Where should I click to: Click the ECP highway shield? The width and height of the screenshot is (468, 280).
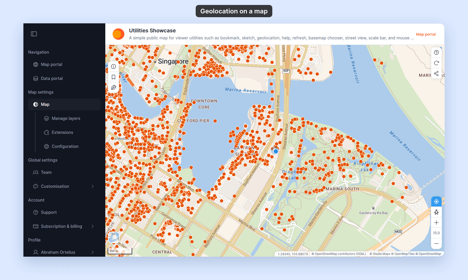click(x=286, y=71)
